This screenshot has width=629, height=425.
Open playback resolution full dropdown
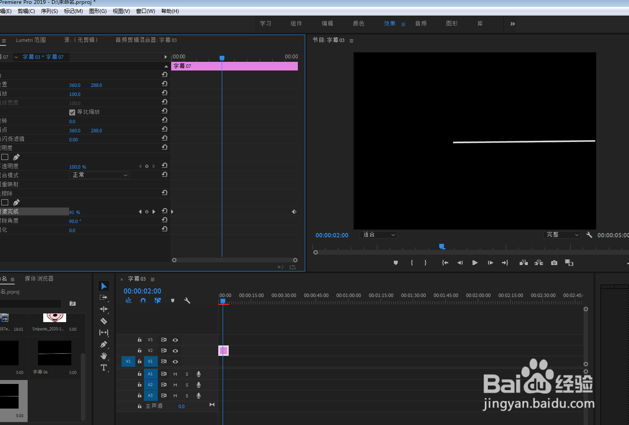562,235
